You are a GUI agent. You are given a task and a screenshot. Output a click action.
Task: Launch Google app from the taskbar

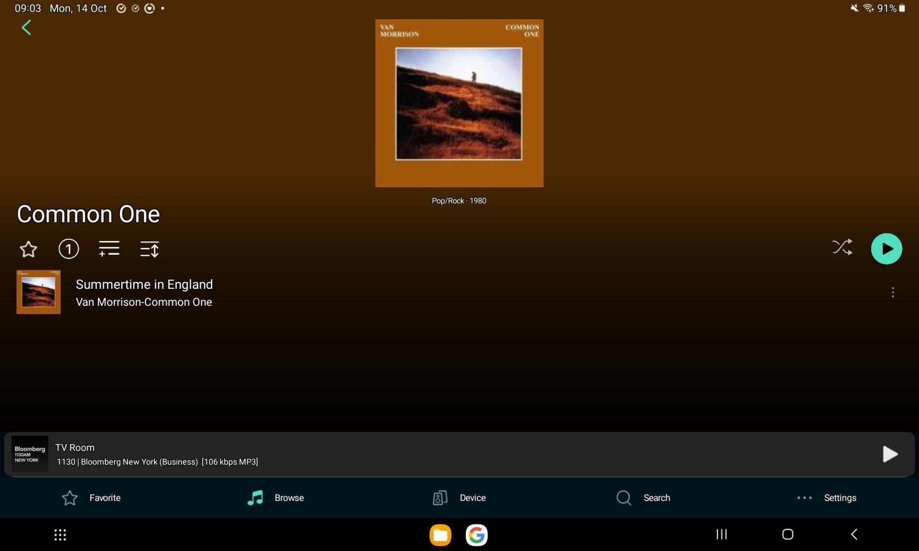tap(476, 535)
